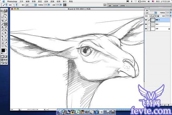Screen dimensions: 172x115
Task: Open the 文件 (File) menu
Action: (x=21, y=2)
